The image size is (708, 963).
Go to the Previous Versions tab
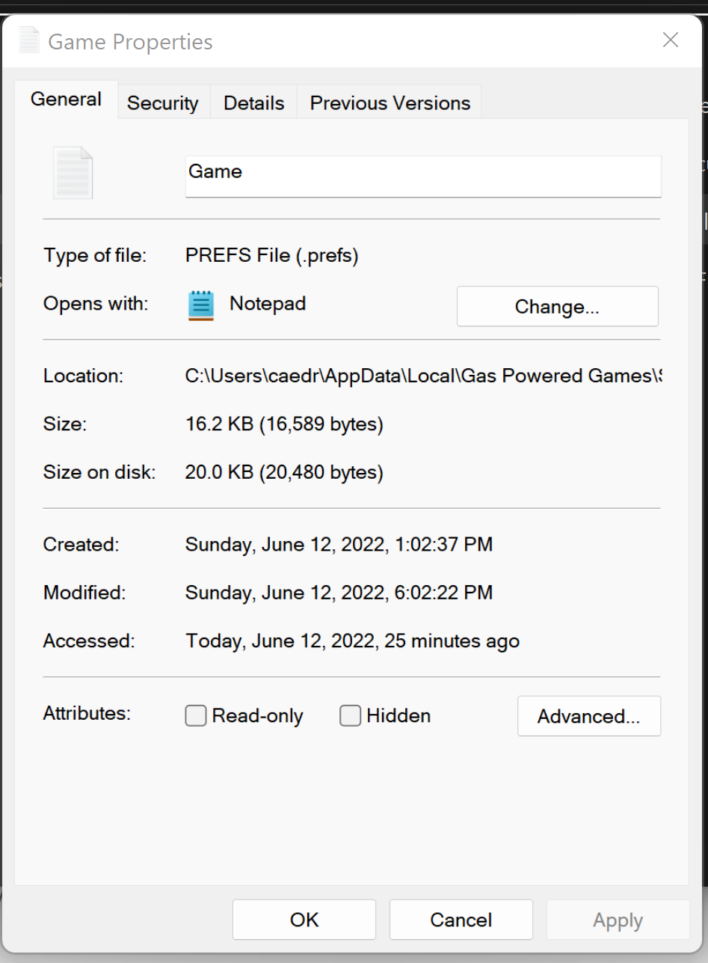click(390, 103)
